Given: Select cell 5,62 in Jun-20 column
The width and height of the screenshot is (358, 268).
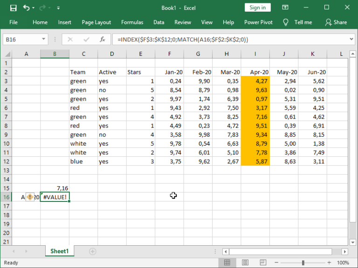Looking at the screenshot, I should click(313, 81).
